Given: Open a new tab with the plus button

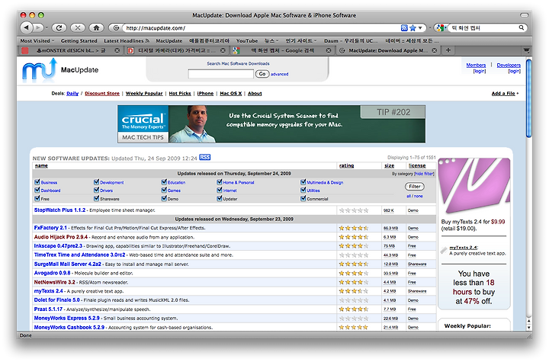Looking at the screenshot, I should point(448,50).
